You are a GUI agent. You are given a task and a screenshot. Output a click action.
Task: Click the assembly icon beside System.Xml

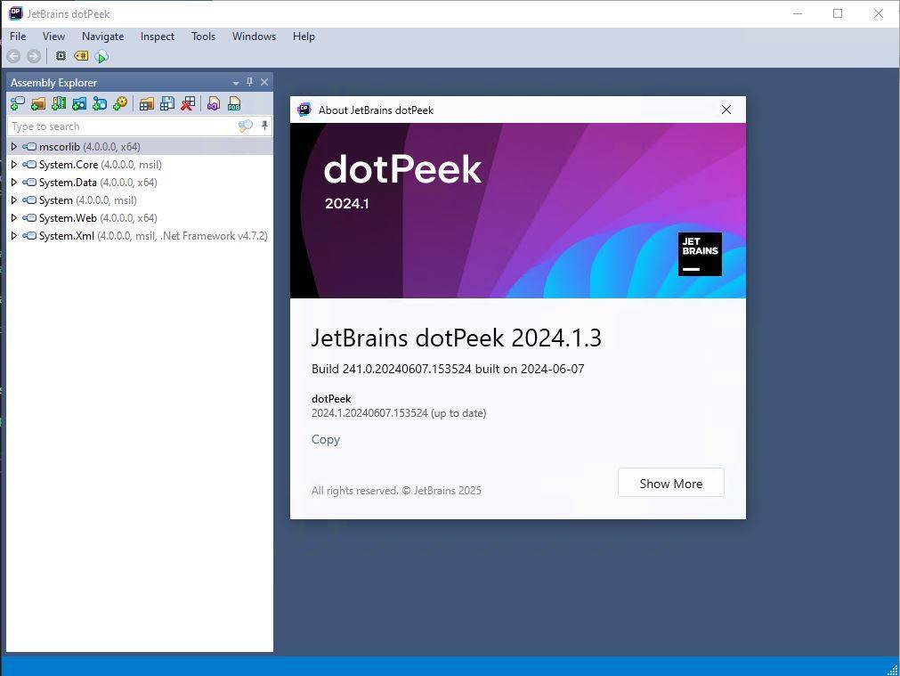point(29,235)
